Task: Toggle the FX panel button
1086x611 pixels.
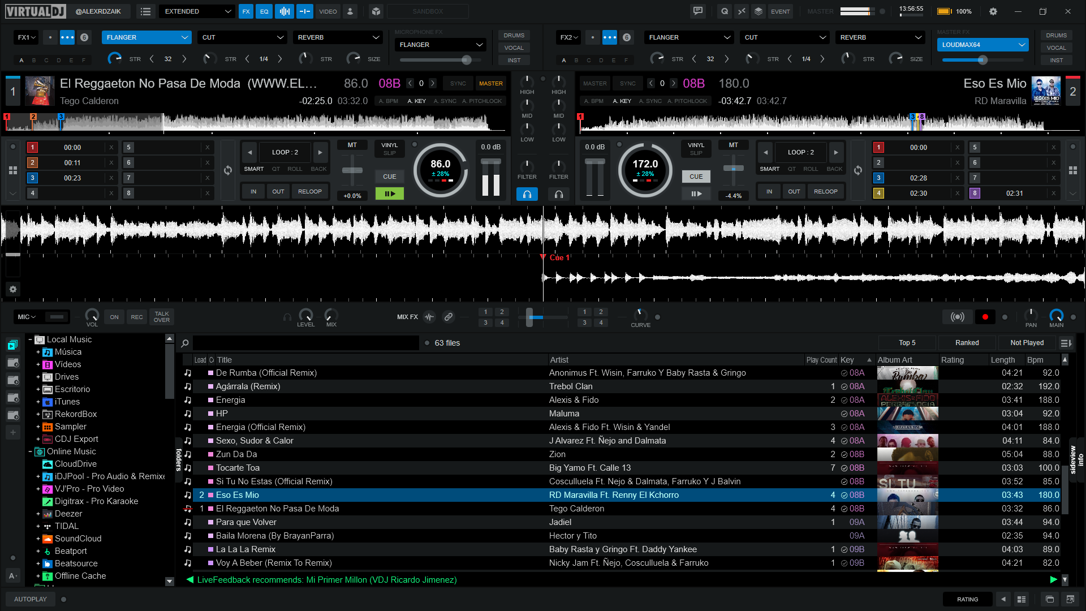Action: (x=245, y=11)
